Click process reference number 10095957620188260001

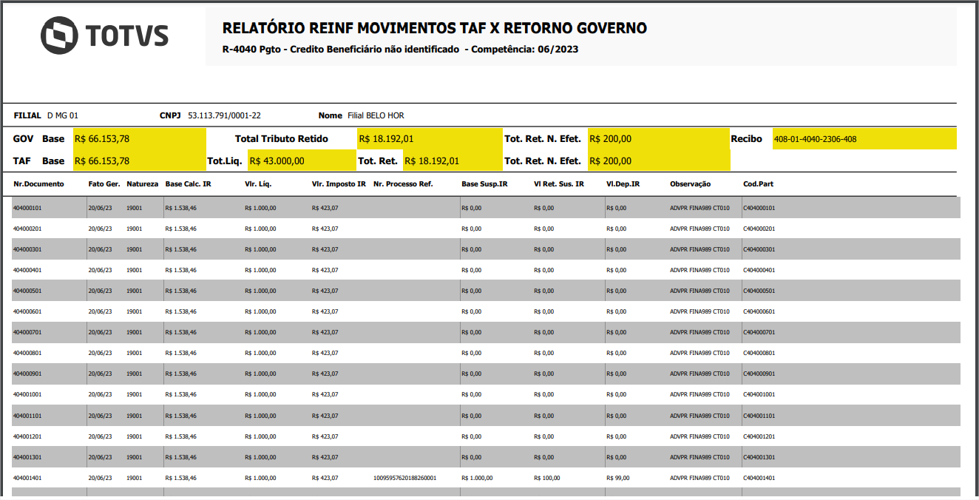(x=405, y=479)
